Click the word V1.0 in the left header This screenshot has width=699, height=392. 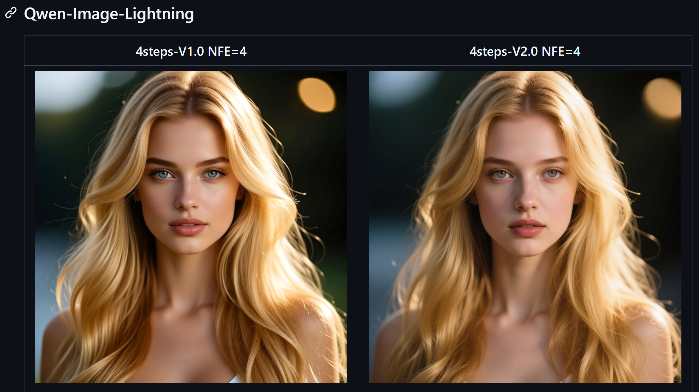tap(191, 51)
